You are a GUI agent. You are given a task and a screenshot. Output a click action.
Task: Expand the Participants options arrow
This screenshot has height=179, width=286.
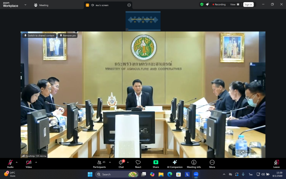pos(110,162)
